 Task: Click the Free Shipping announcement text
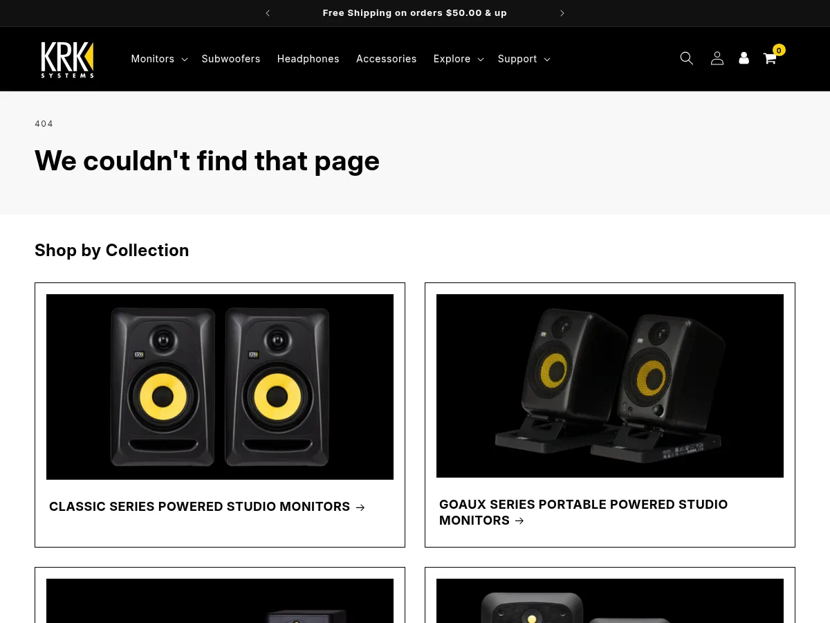click(414, 13)
